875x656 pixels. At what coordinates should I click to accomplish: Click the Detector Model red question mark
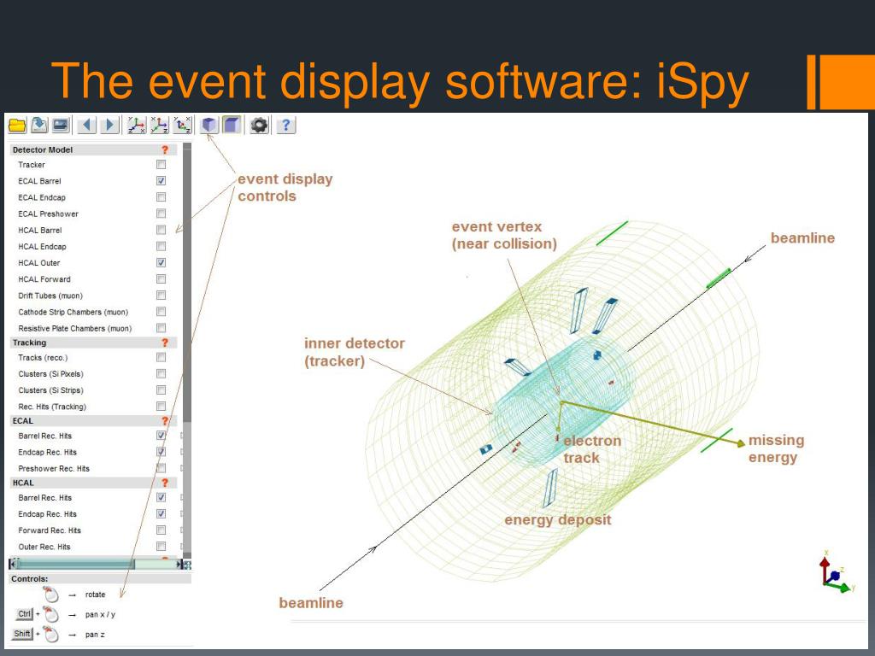coord(165,149)
